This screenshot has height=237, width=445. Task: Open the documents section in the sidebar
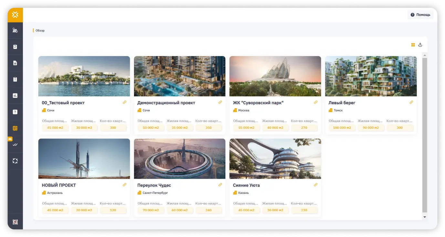[15, 63]
